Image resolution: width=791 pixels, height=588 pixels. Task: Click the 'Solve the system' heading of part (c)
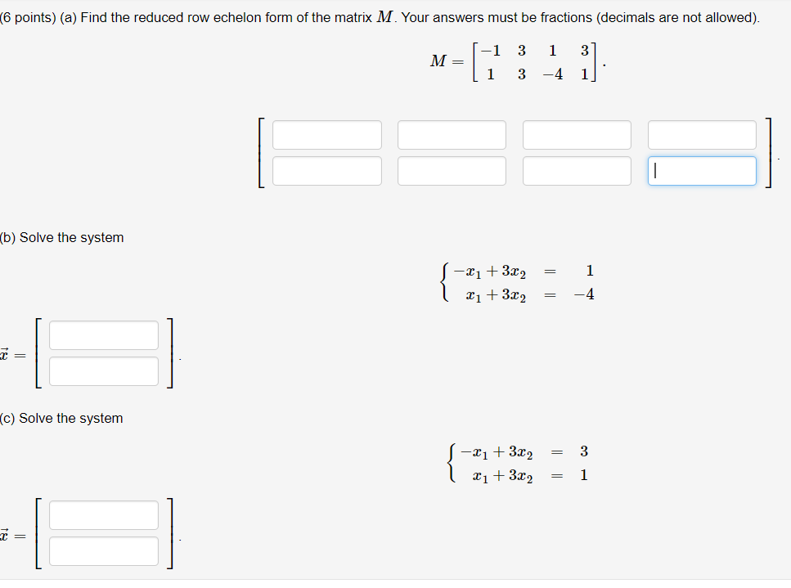(x=61, y=418)
